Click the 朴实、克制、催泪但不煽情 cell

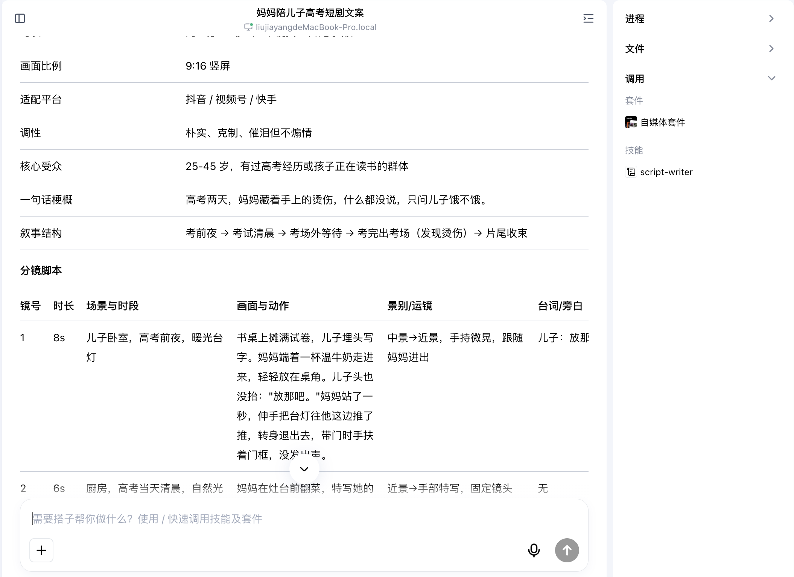pyautogui.click(x=249, y=133)
